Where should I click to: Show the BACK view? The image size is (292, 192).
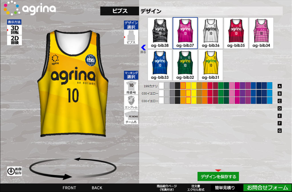pos(97,188)
